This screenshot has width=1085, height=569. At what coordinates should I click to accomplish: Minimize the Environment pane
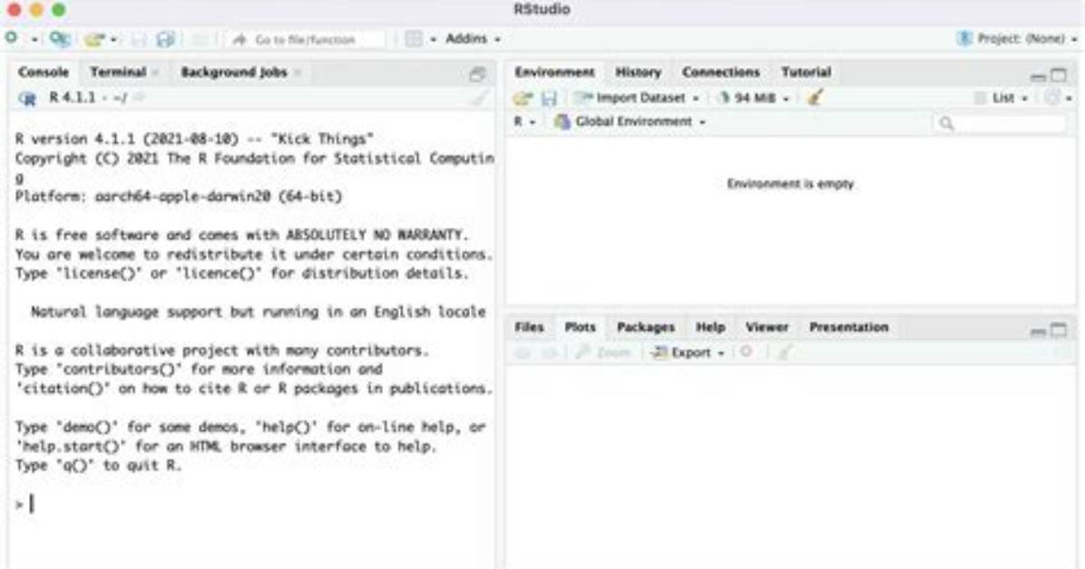point(1038,76)
